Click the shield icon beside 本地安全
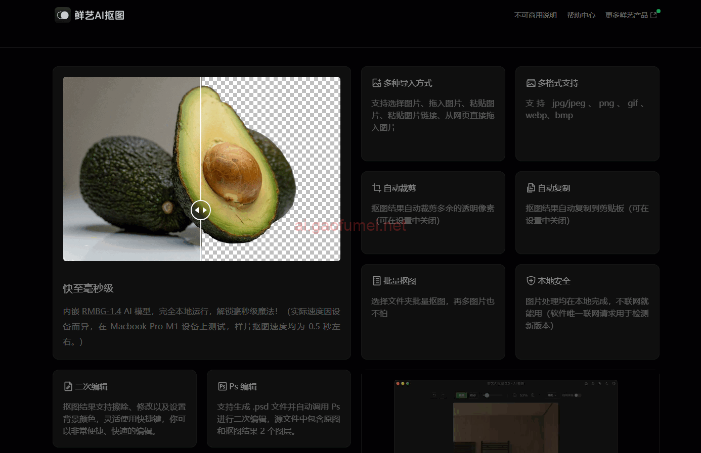 click(531, 281)
